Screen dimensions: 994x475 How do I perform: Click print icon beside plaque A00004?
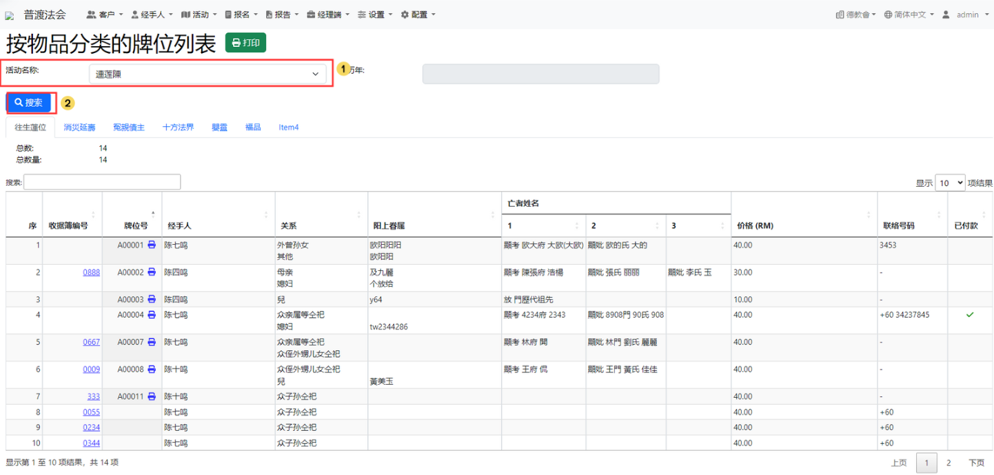[x=152, y=314]
